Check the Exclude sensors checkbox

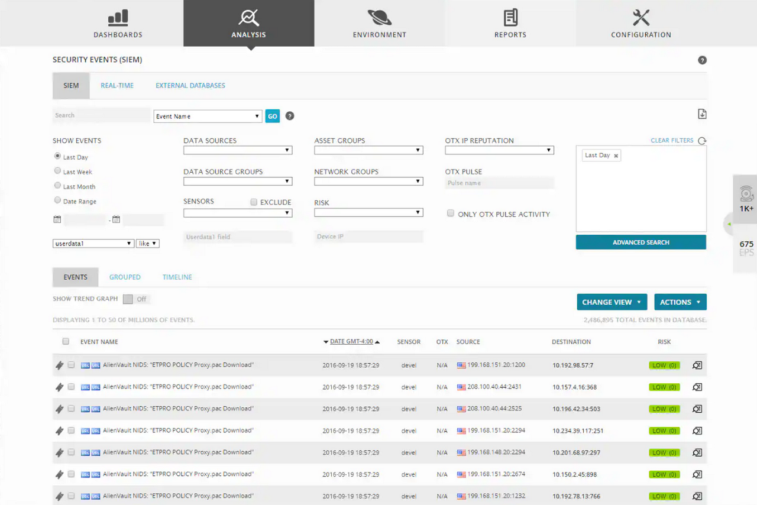(x=254, y=202)
